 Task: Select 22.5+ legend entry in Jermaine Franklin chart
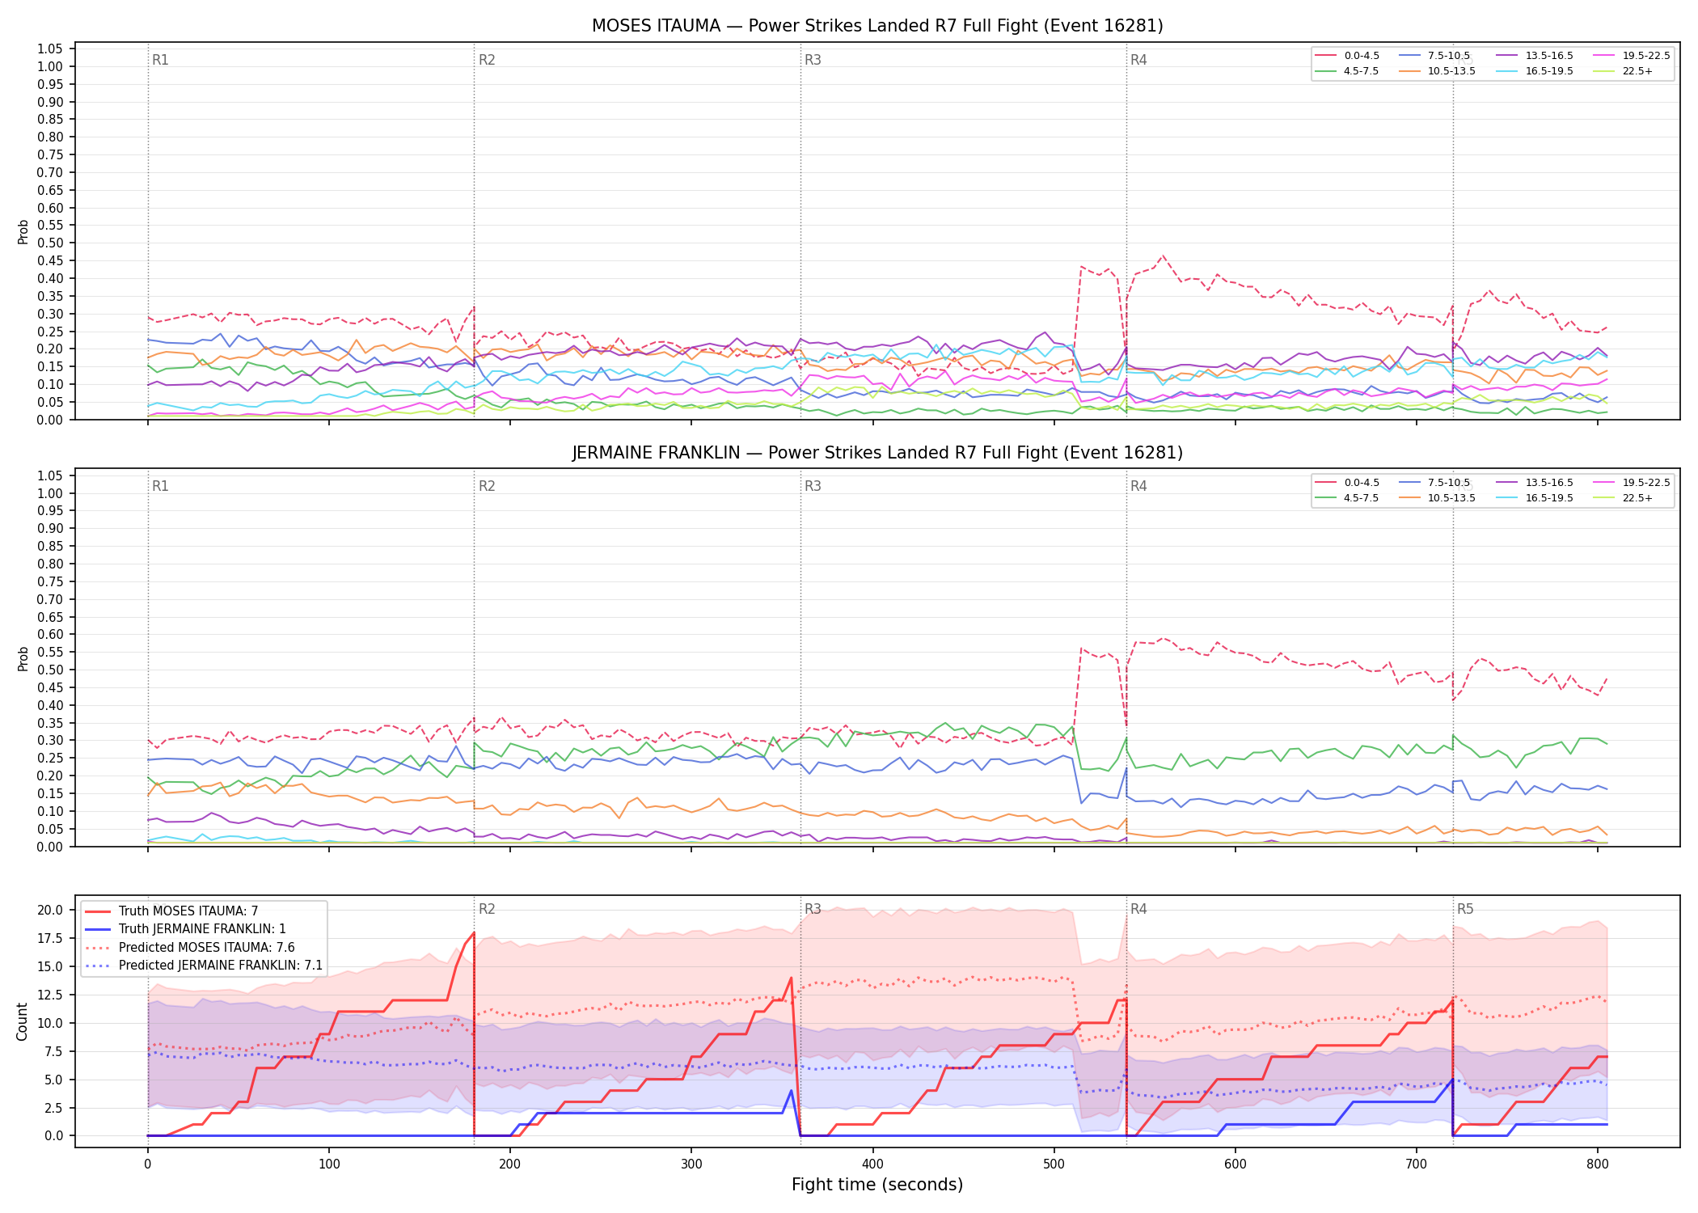coord(1624,498)
